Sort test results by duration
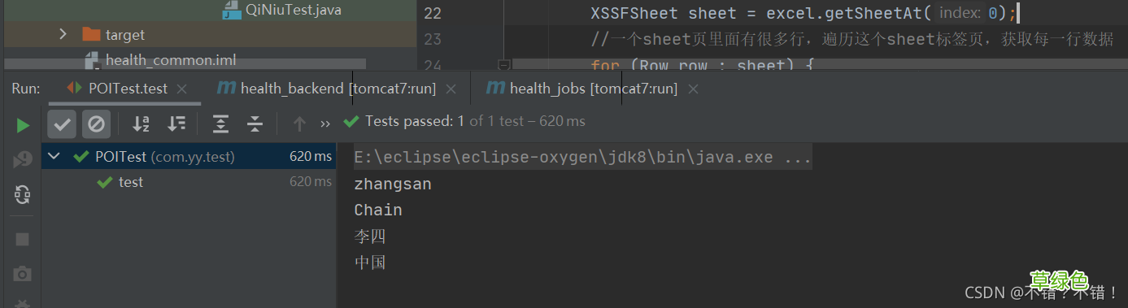 click(176, 124)
